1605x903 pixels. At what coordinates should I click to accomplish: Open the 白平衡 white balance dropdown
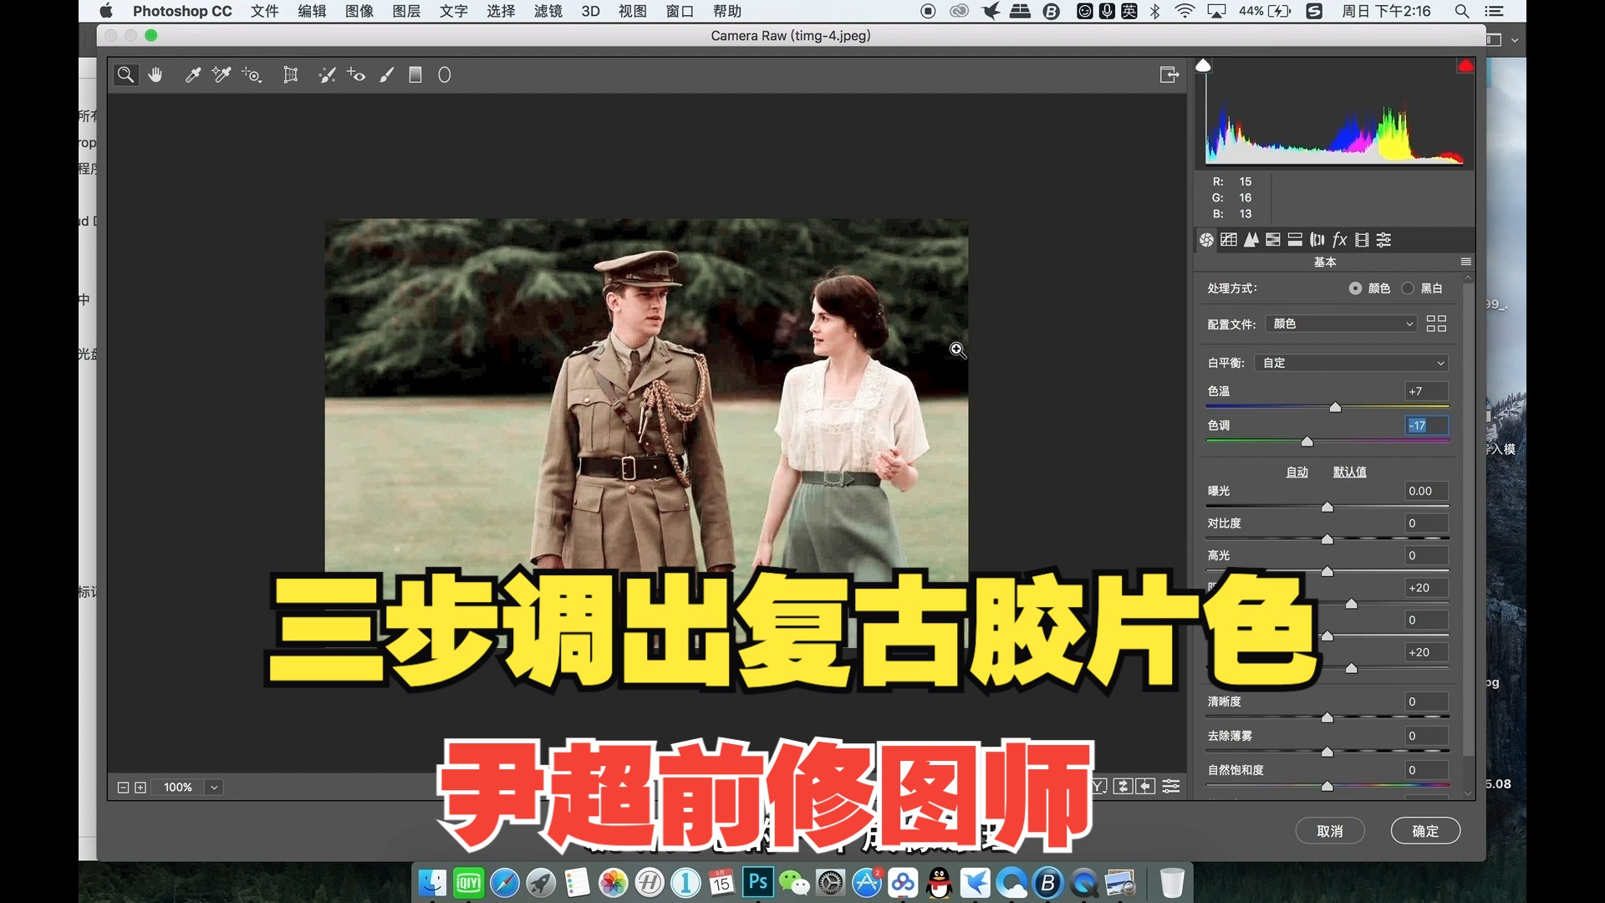(1352, 363)
